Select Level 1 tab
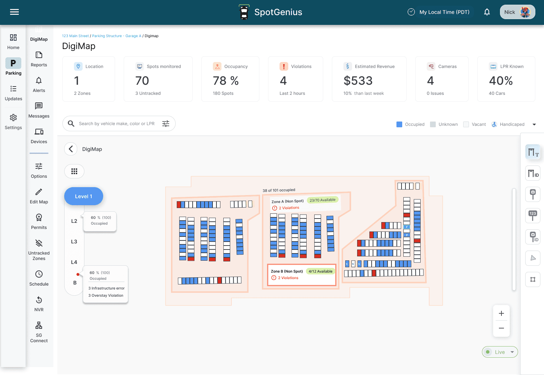Viewport: 544px width, 375px height. pos(84,196)
